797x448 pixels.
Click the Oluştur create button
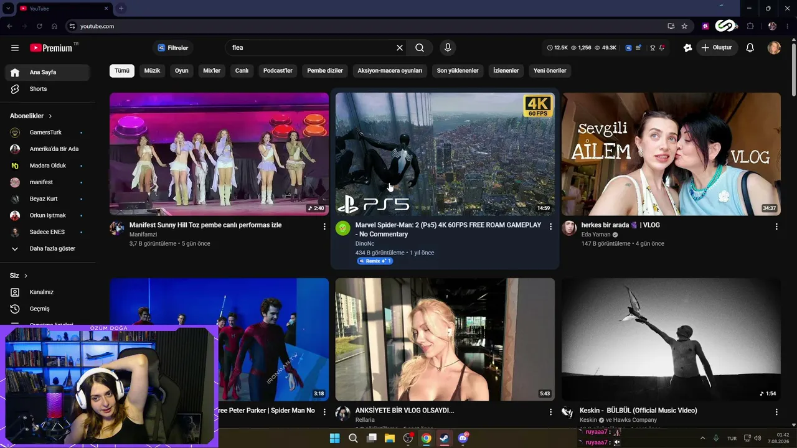pos(717,48)
